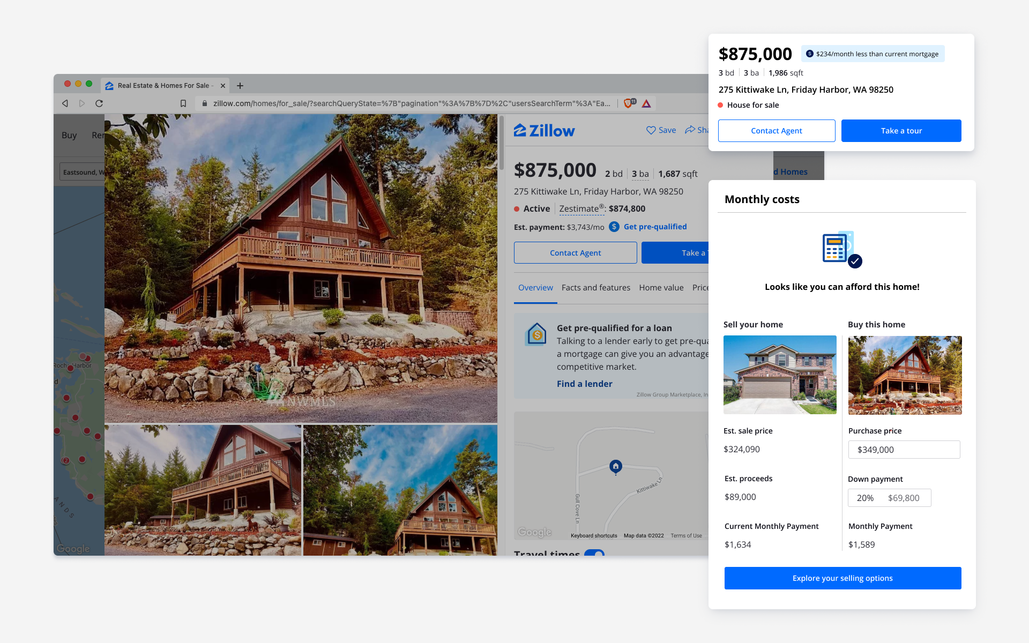Click the Share arrow icon
This screenshot has height=643, width=1029.
pyautogui.click(x=690, y=130)
